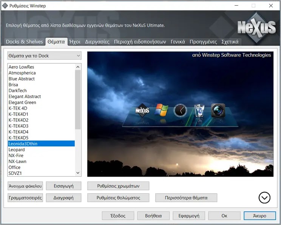Open Ρυθμίσεις χρωμάτων
Image resolution: width=281 pixels, height=225 pixels.
click(x=118, y=186)
